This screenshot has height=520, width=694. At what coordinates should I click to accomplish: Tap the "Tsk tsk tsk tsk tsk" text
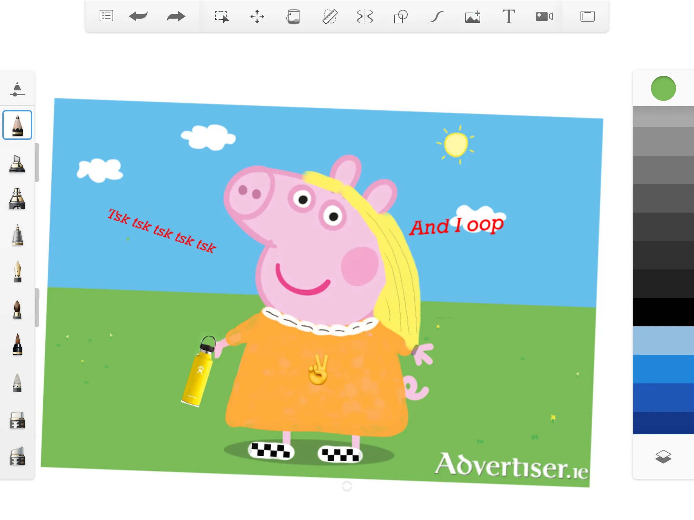[162, 231]
